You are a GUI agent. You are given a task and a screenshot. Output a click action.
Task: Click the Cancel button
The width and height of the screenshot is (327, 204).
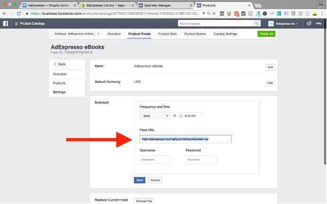pyautogui.click(x=155, y=180)
